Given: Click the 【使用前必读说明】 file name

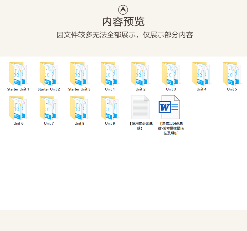Looking at the screenshot, I should click(x=141, y=126).
